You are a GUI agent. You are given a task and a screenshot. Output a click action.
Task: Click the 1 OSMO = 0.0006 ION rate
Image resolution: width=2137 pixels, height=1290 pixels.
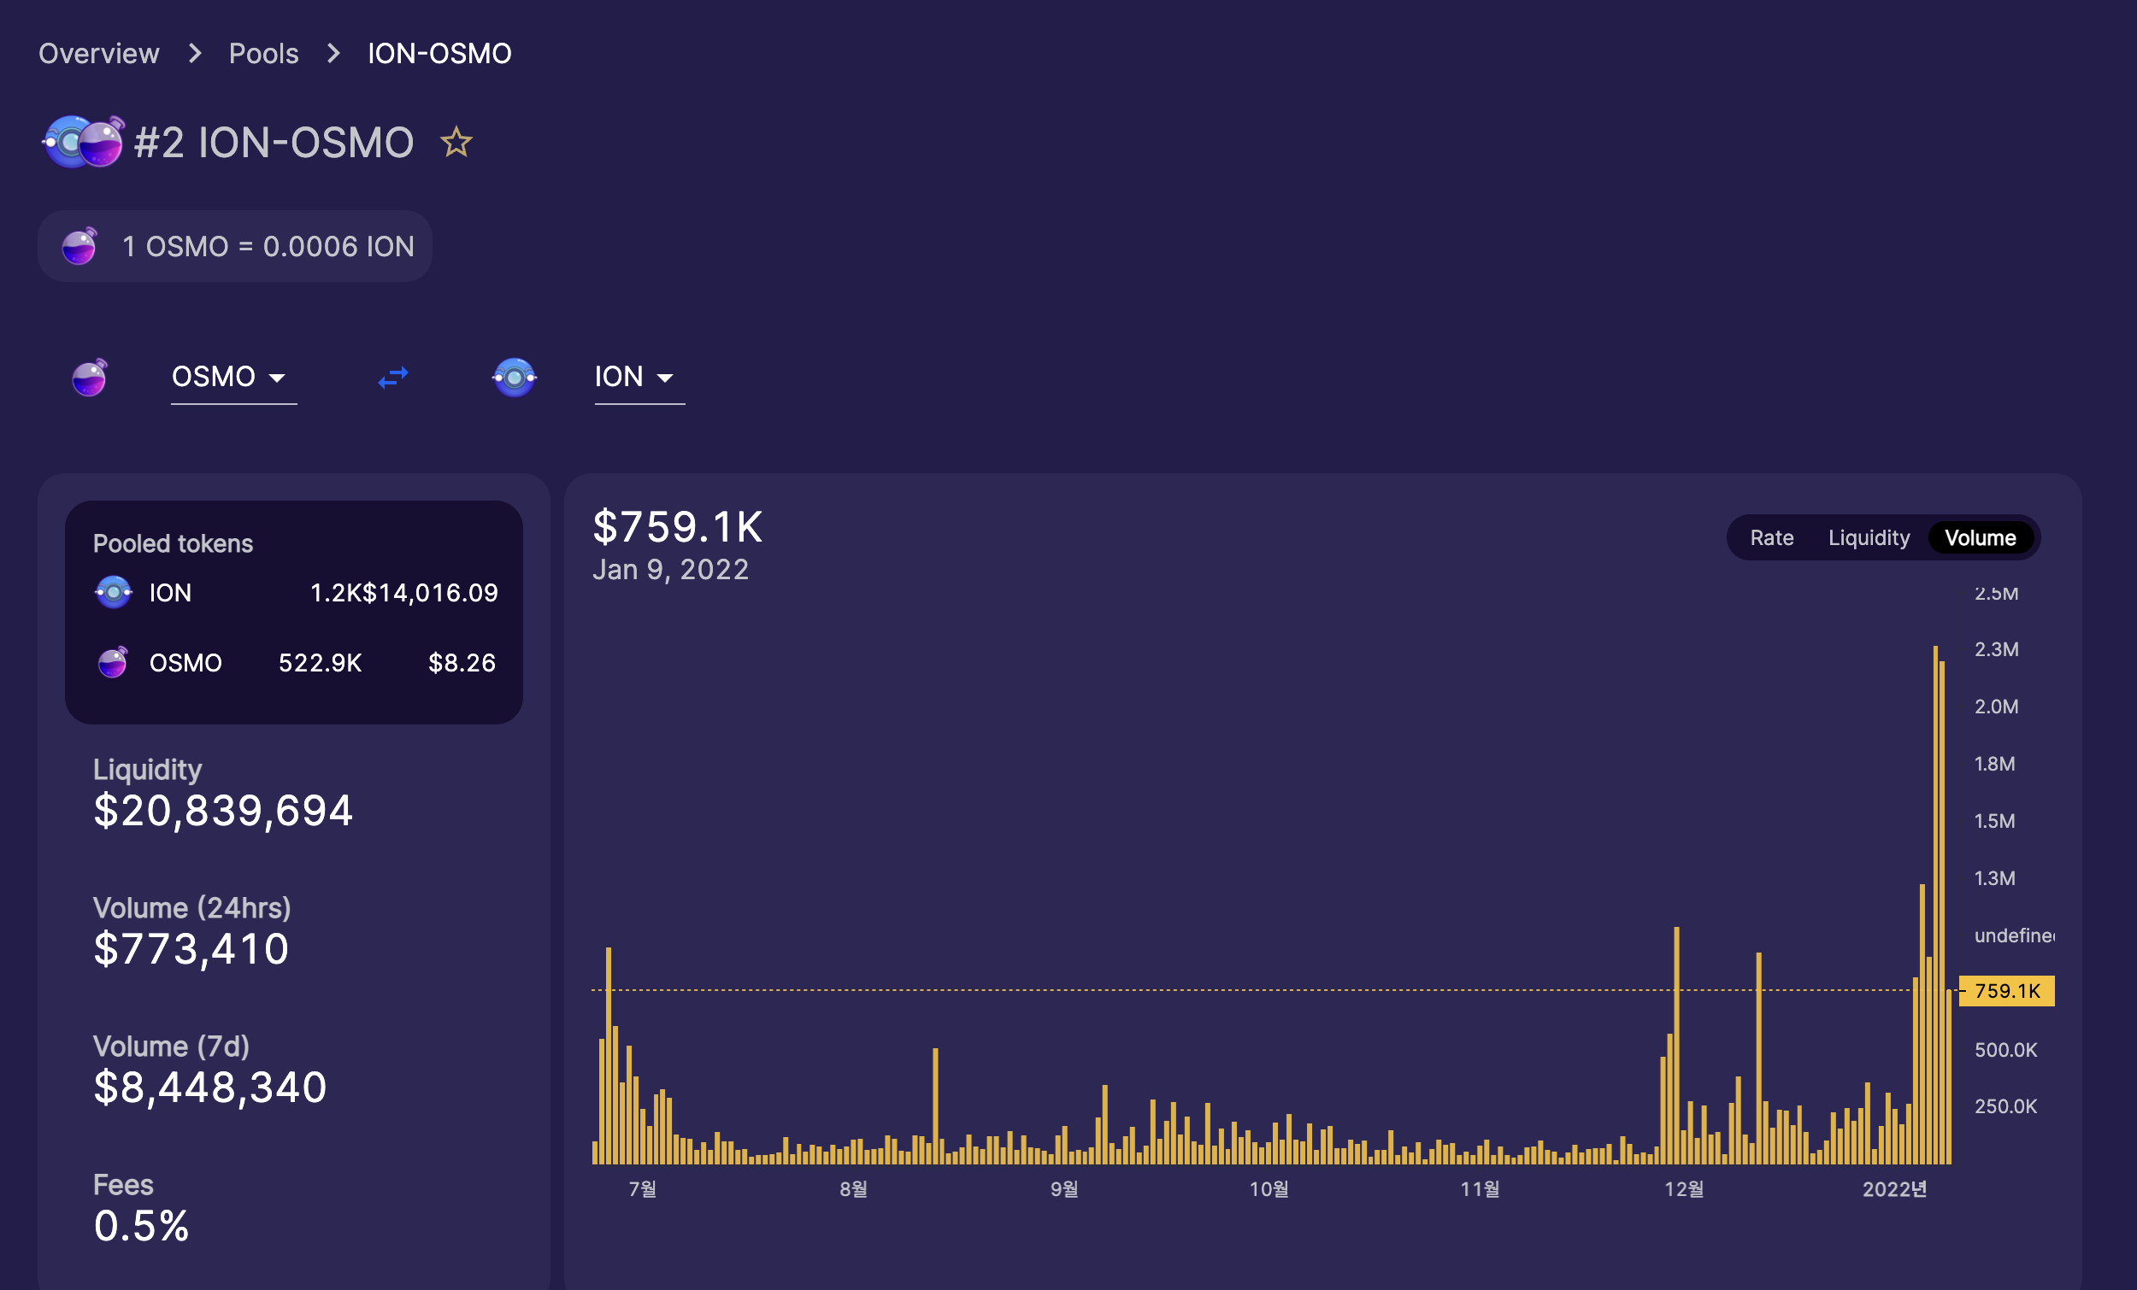[x=268, y=246]
